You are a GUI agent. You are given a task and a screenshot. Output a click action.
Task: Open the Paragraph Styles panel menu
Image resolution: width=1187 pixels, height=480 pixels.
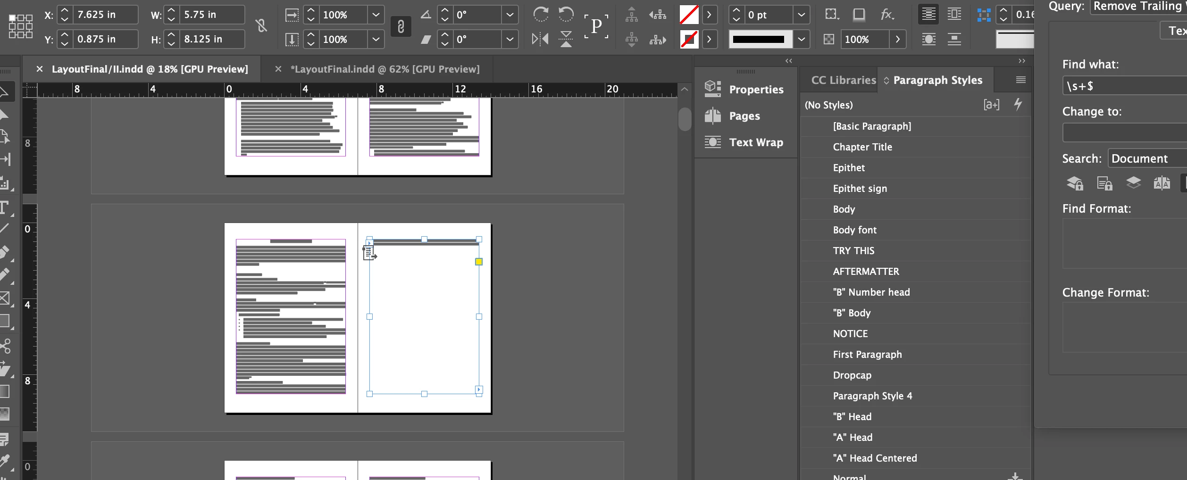pos(1021,80)
